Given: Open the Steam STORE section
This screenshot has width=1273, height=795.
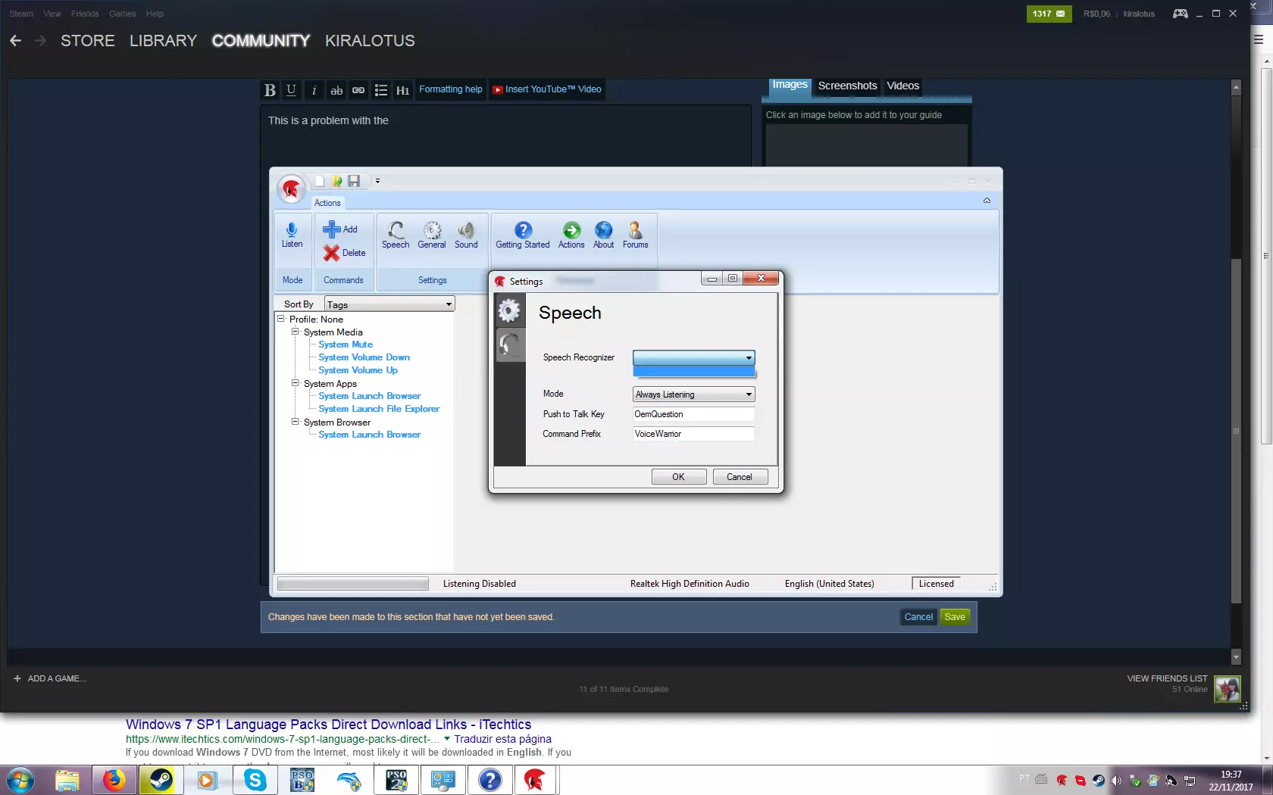Looking at the screenshot, I should pos(88,41).
